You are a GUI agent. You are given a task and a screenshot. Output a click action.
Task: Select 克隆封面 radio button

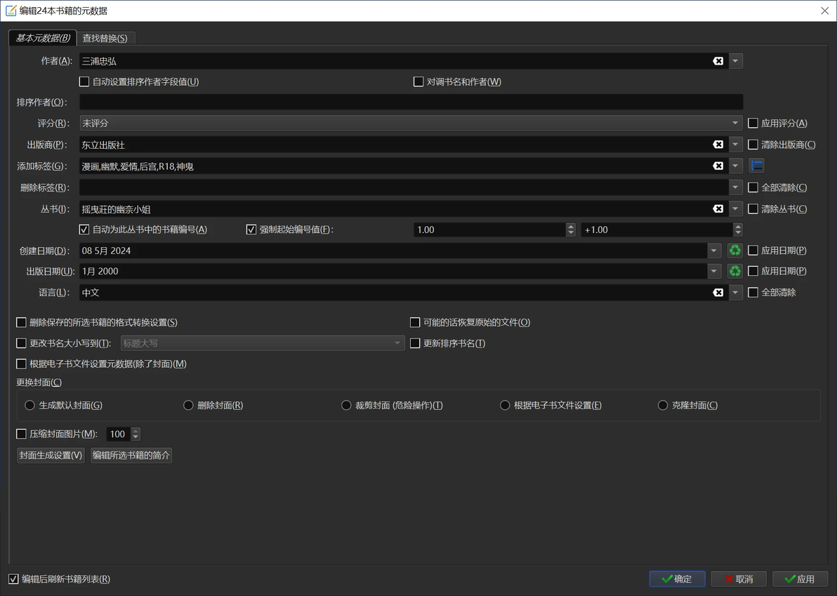pos(662,406)
